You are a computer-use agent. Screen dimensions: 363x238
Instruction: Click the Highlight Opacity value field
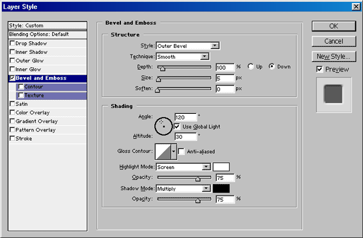225,178
